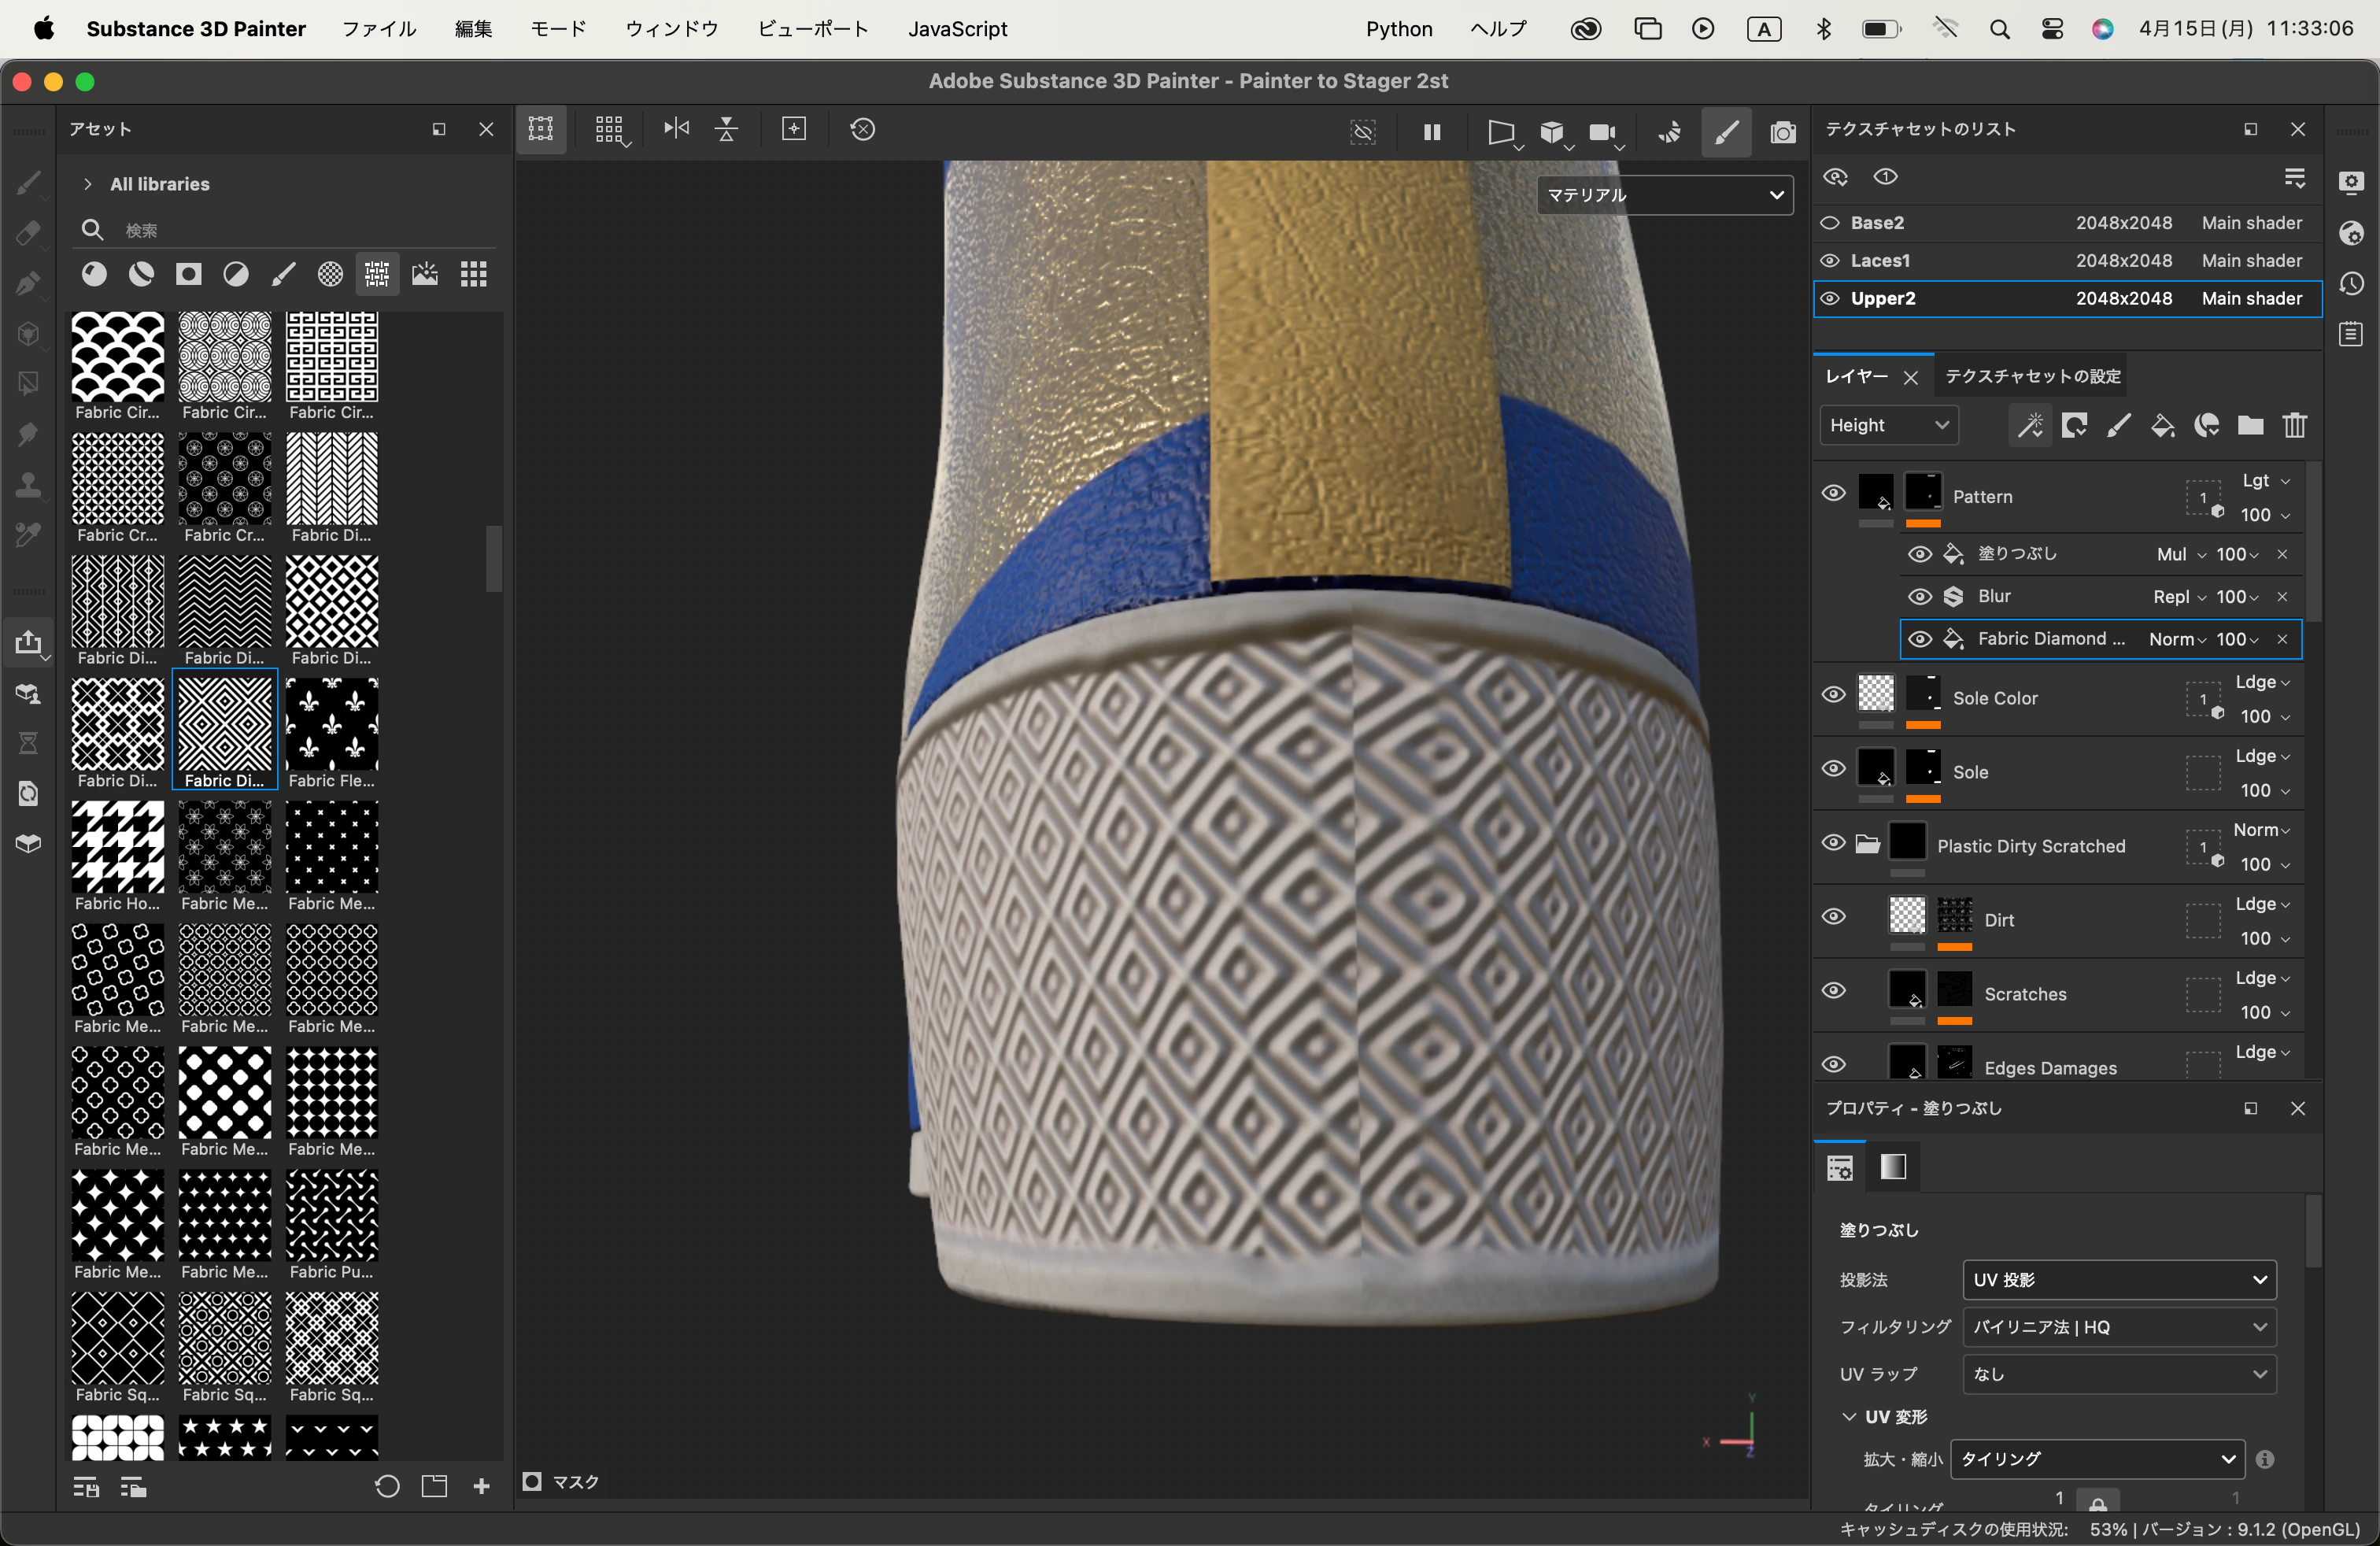Click the grayscale gradient icon in properties
This screenshot has width=2380, height=1546.
[x=1893, y=1167]
